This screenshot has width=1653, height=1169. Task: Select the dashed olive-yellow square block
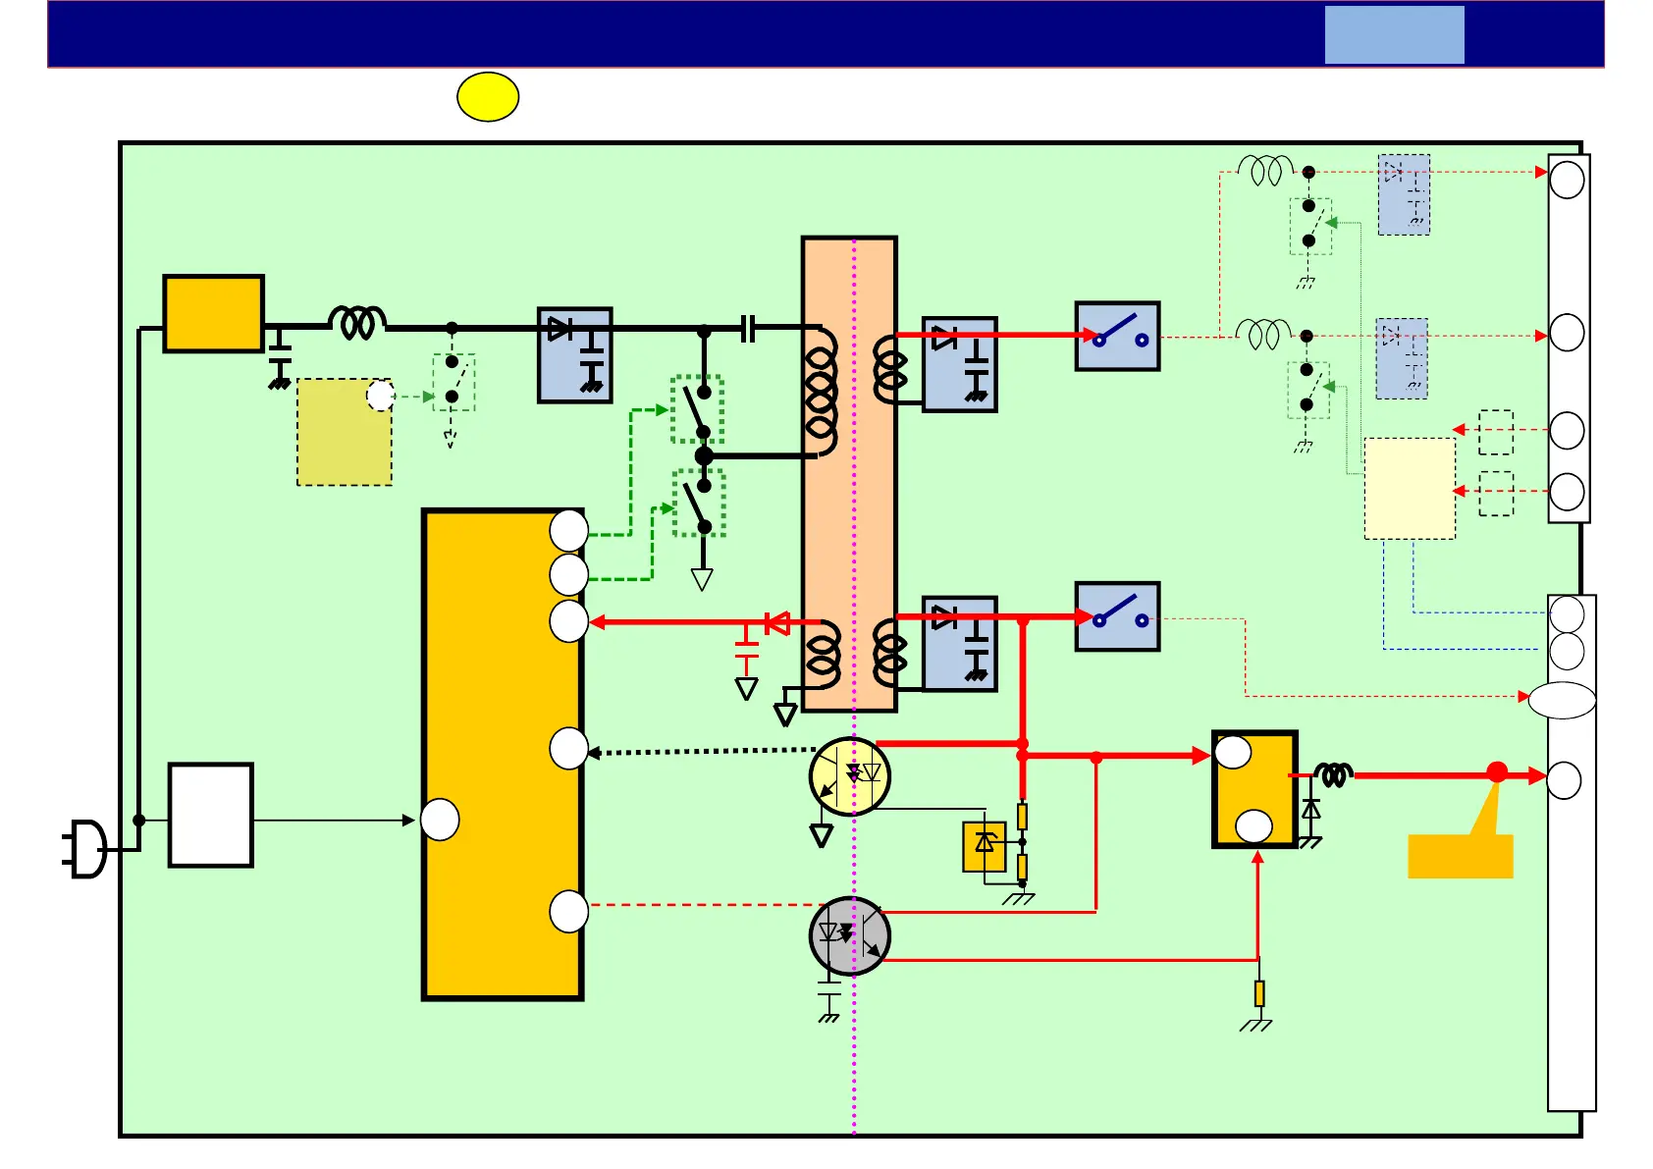(x=345, y=433)
